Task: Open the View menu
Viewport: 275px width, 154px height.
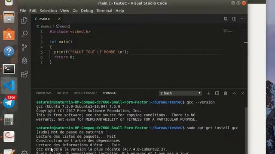Action: click(x=64, y=11)
